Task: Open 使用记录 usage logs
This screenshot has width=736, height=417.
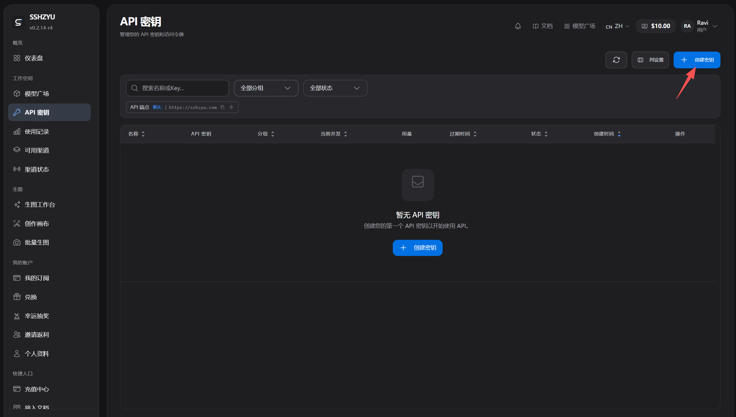Action: (49, 132)
